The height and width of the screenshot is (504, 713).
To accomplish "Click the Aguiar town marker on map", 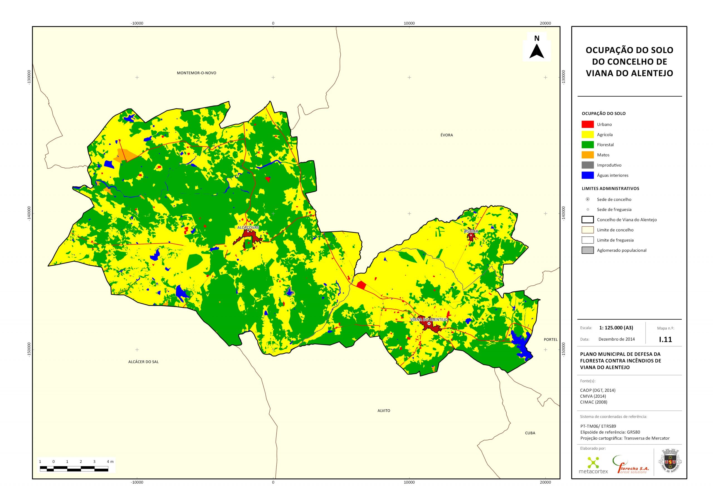I will [x=471, y=236].
